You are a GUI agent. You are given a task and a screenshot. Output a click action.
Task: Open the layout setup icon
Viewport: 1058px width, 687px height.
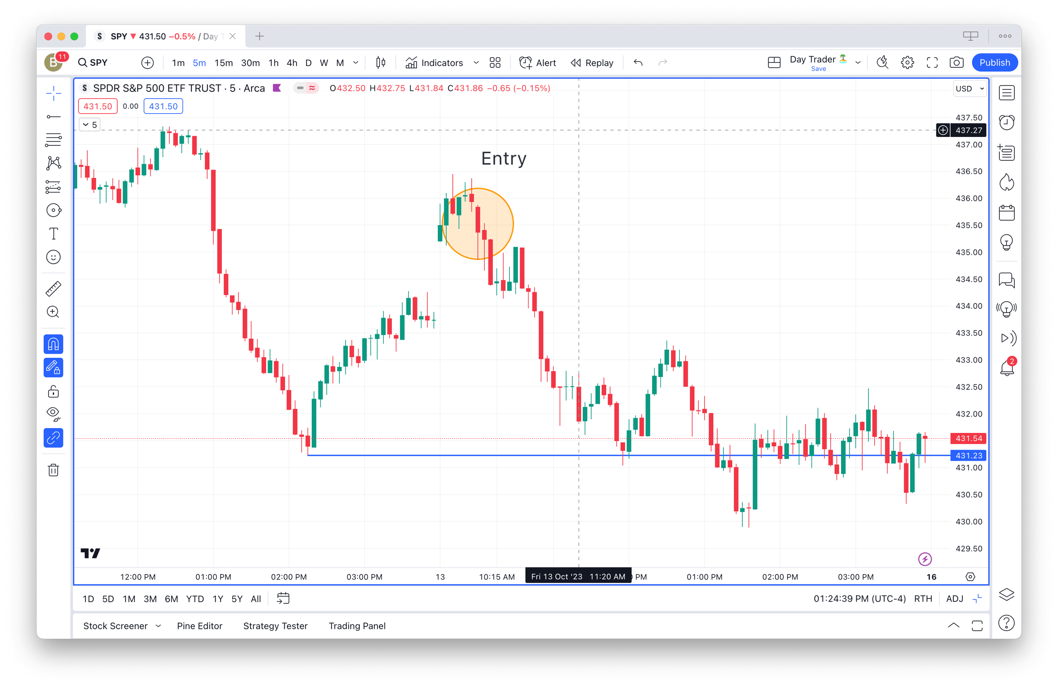click(774, 63)
